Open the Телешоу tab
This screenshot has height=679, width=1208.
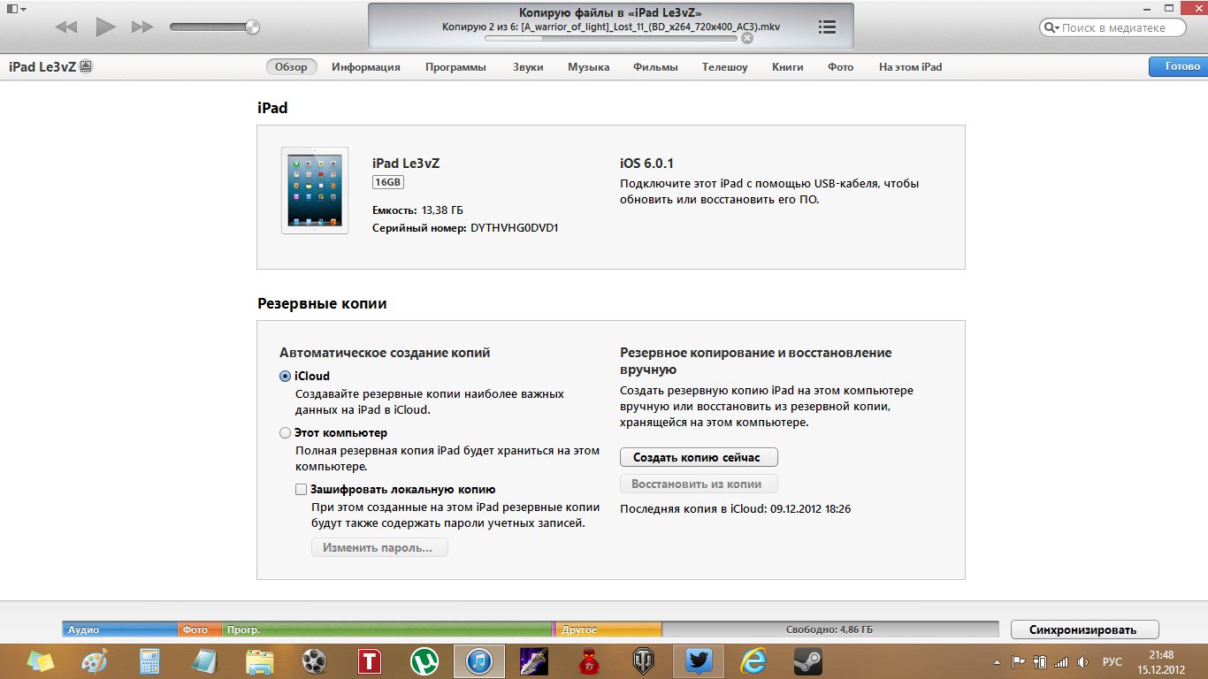(x=724, y=67)
